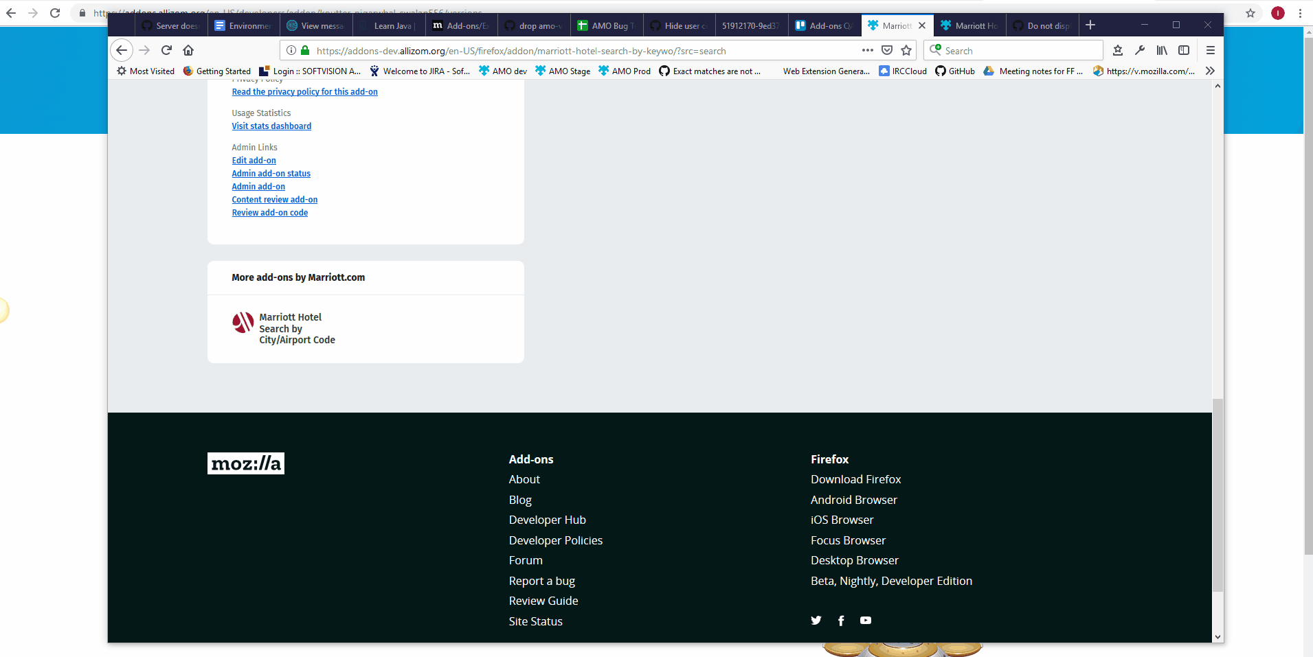Open the AMO dev bookmark
1313x657 pixels.
pyautogui.click(x=503, y=71)
